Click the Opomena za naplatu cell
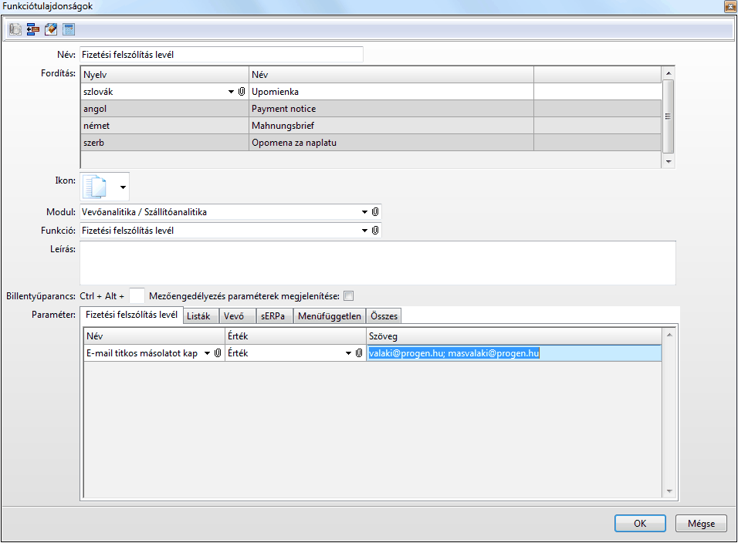 coord(391,143)
